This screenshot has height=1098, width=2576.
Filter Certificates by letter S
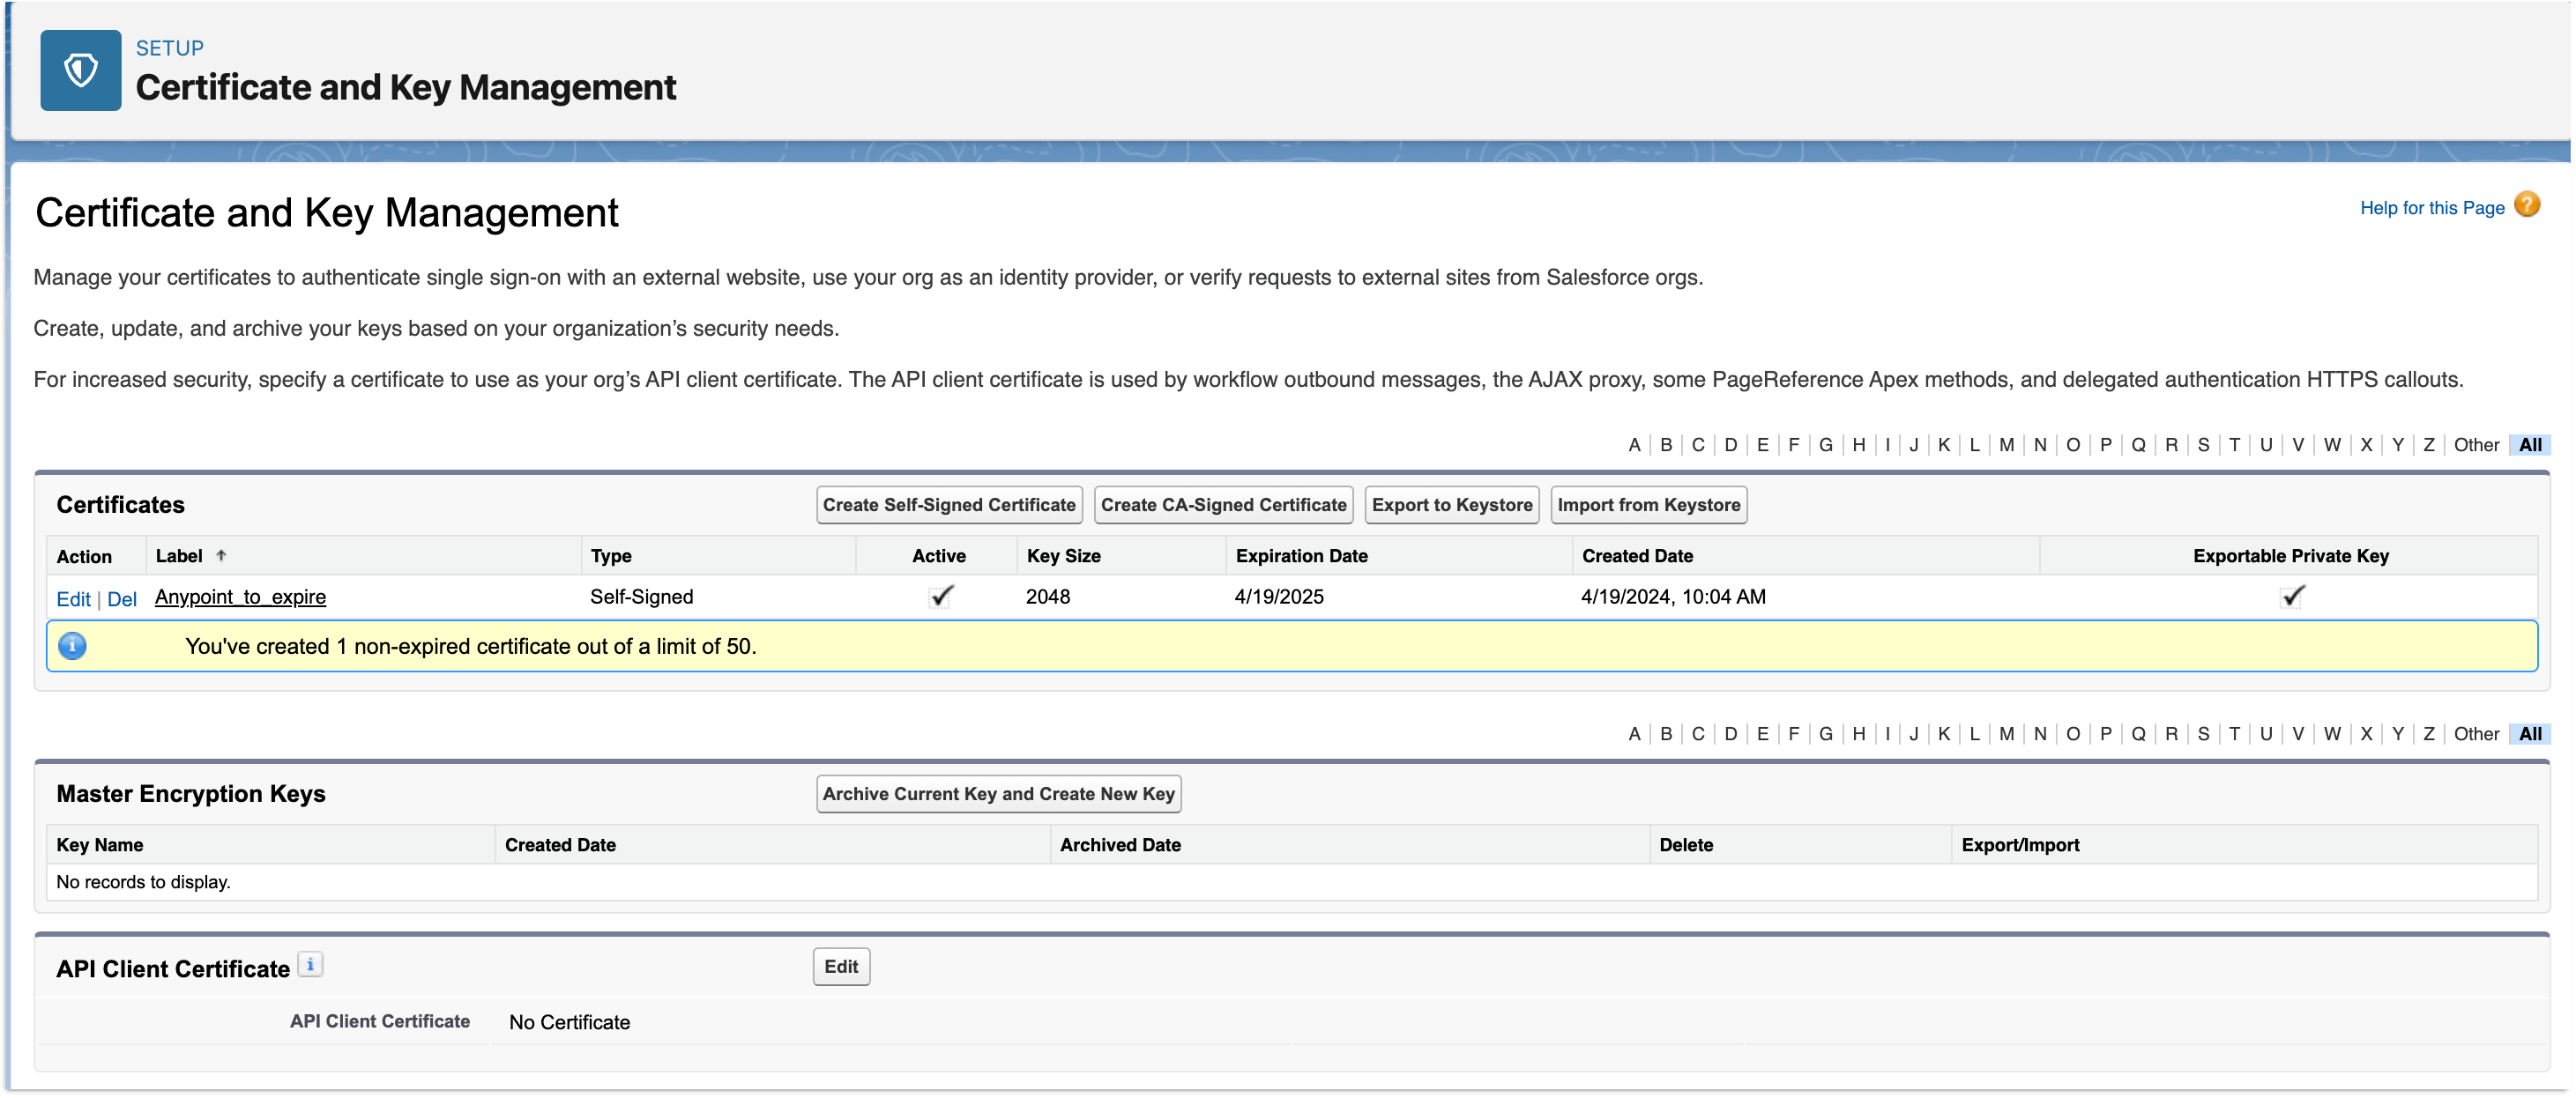[x=2202, y=445]
